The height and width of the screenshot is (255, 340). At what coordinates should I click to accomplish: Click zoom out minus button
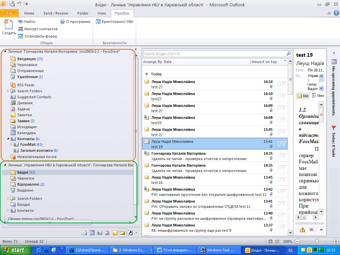point(297,241)
